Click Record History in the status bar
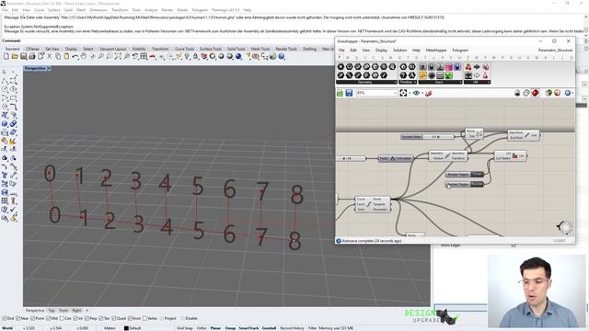Viewport: 589px width, 331px height. pyautogui.click(x=292, y=328)
